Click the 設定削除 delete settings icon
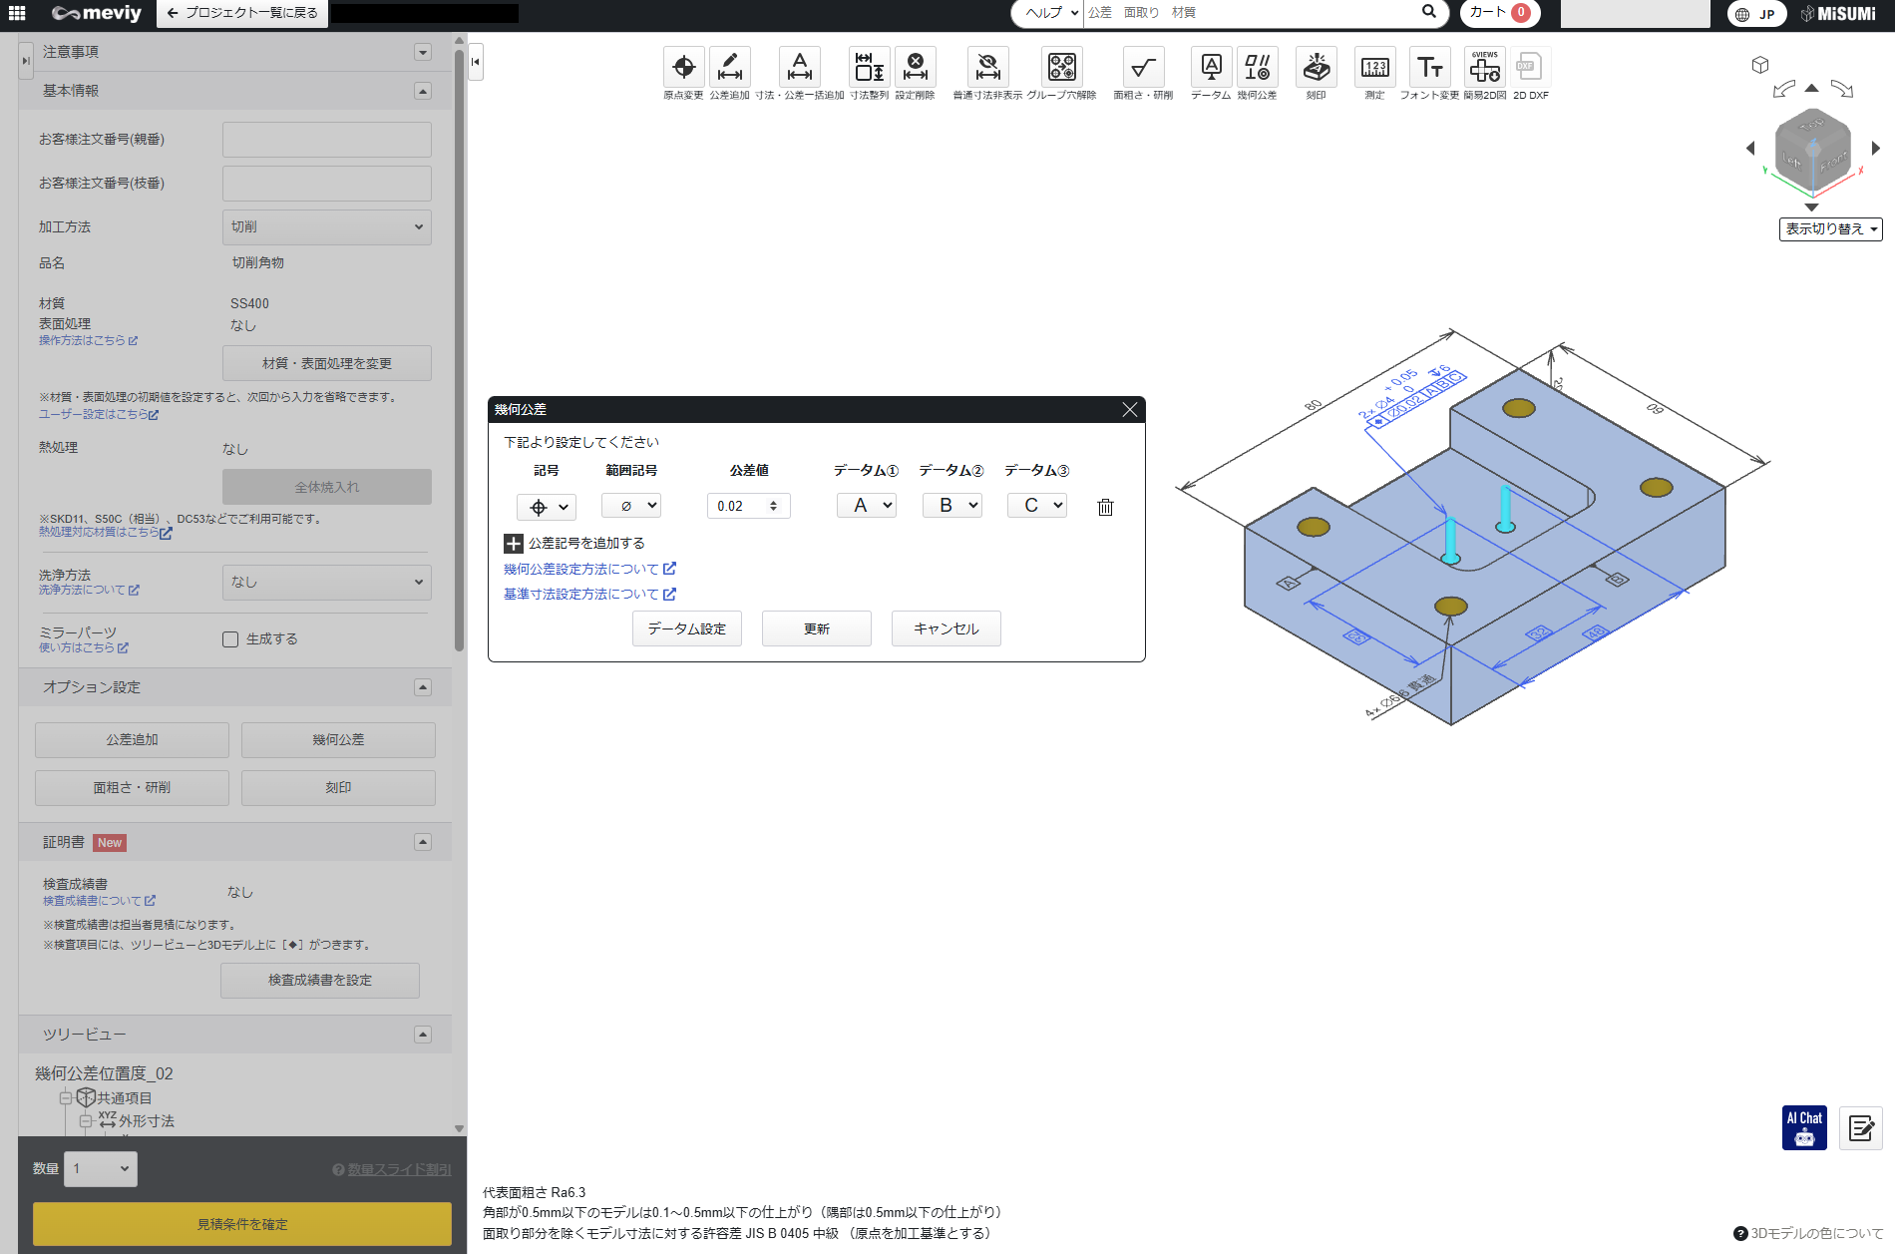 pyautogui.click(x=915, y=68)
